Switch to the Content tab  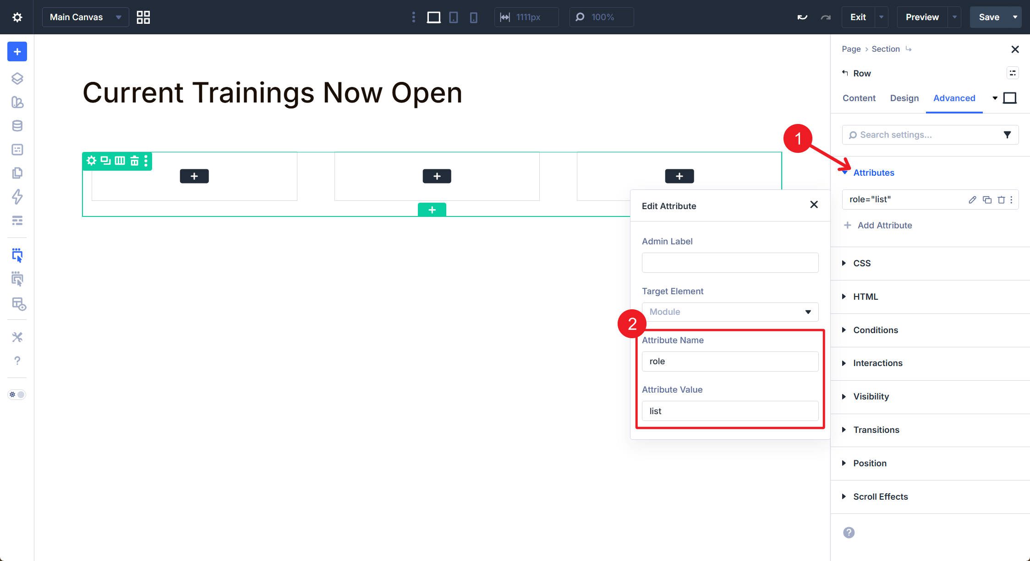(859, 98)
